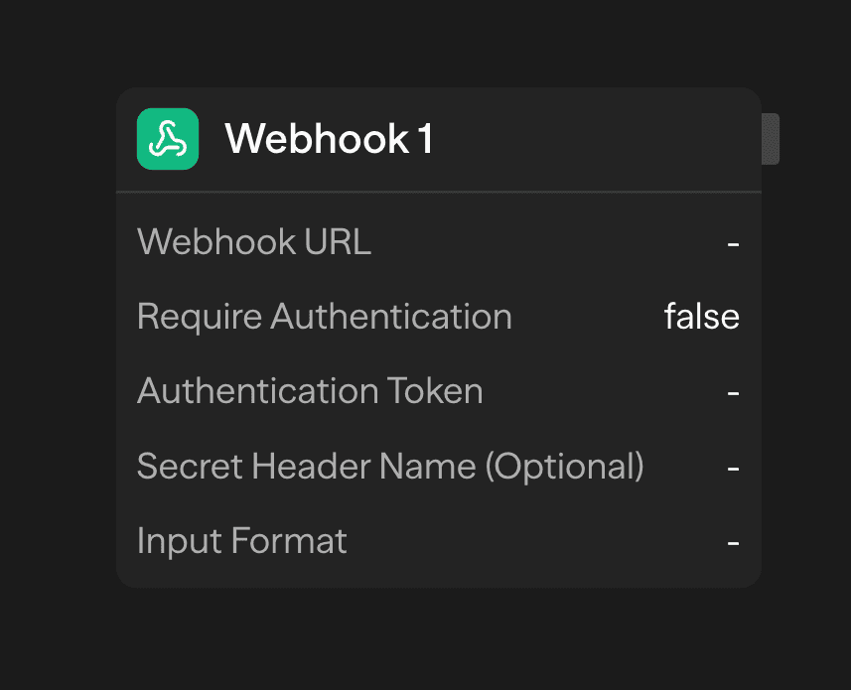Screen dimensions: 851x690
Task: Click the Input Format value dash
Action: [x=733, y=541]
